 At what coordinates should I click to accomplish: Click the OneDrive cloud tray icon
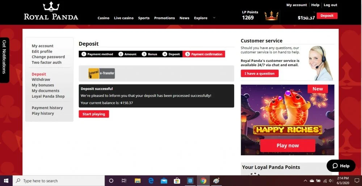312,181
